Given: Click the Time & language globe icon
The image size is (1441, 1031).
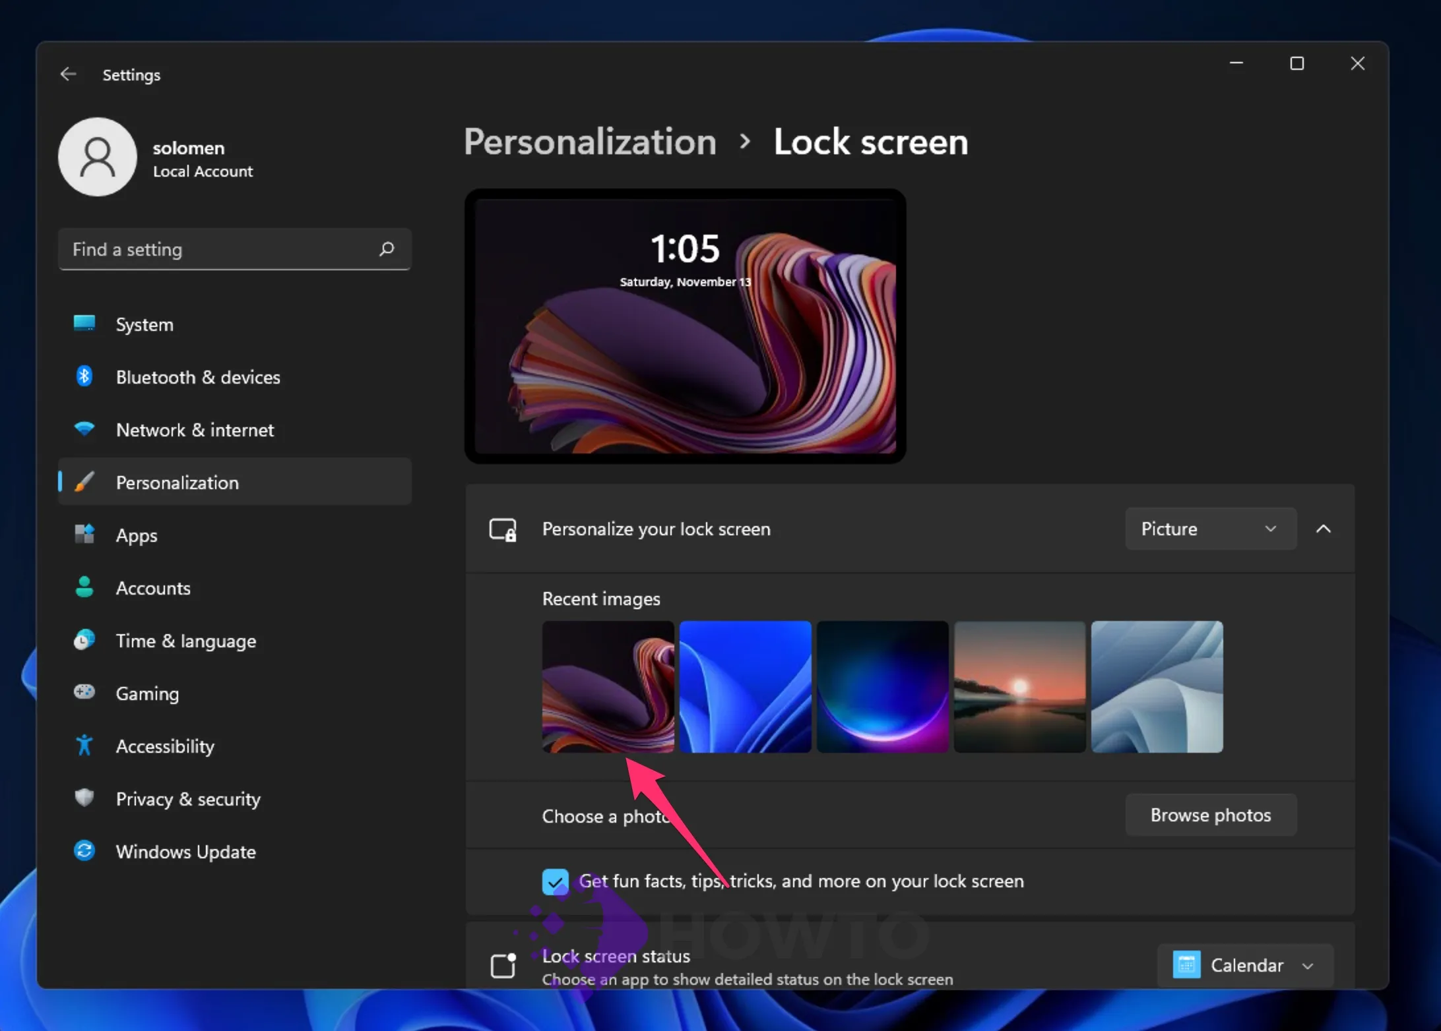Looking at the screenshot, I should click(x=84, y=640).
